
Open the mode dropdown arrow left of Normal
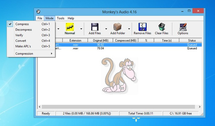click(x=58, y=29)
